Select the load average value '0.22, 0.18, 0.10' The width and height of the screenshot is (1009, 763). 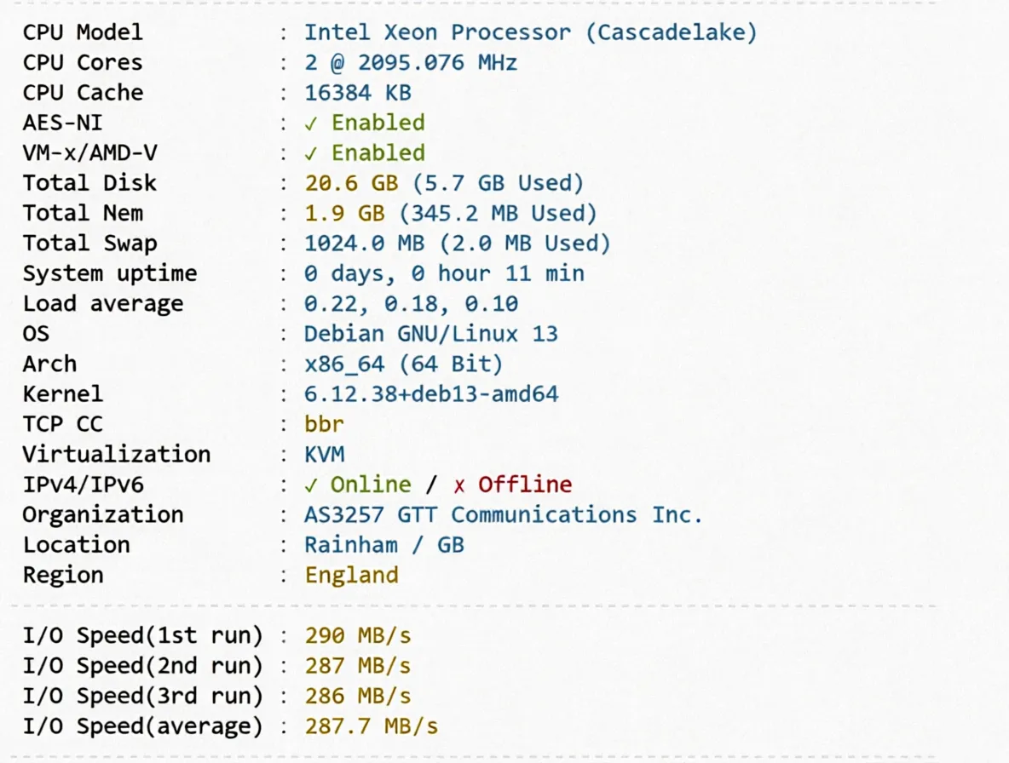click(411, 303)
